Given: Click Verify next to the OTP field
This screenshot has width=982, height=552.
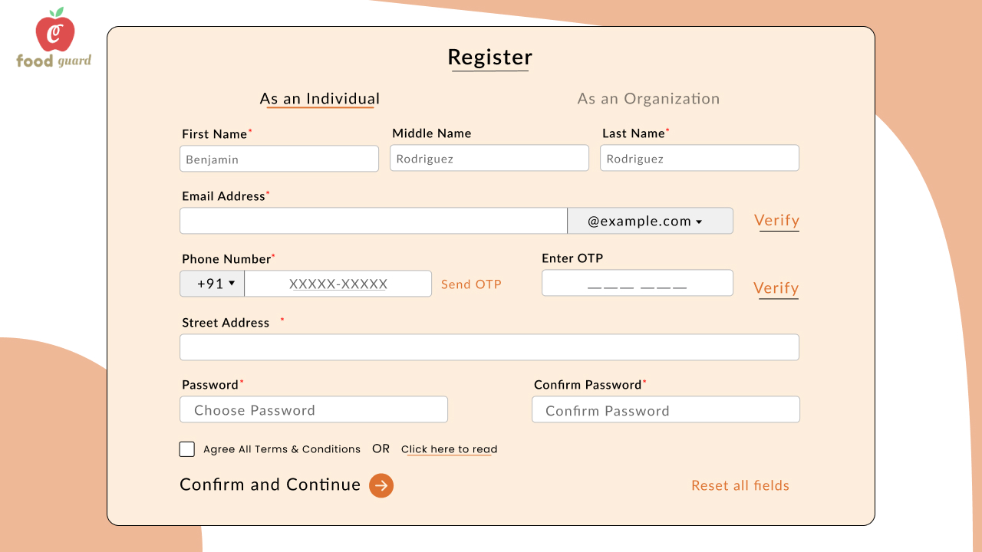Looking at the screenshot, I should point(776,288).
